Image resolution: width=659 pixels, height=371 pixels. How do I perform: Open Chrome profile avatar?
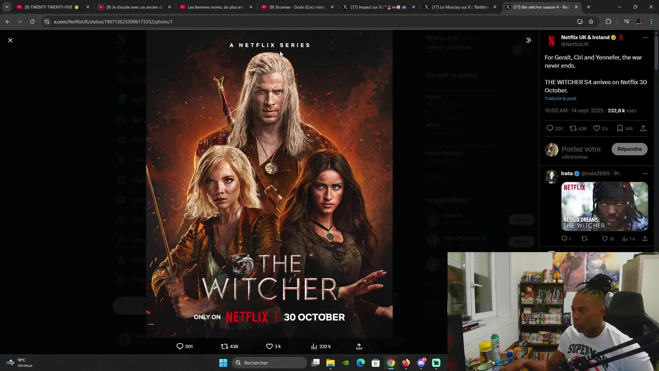pos(639,22)
